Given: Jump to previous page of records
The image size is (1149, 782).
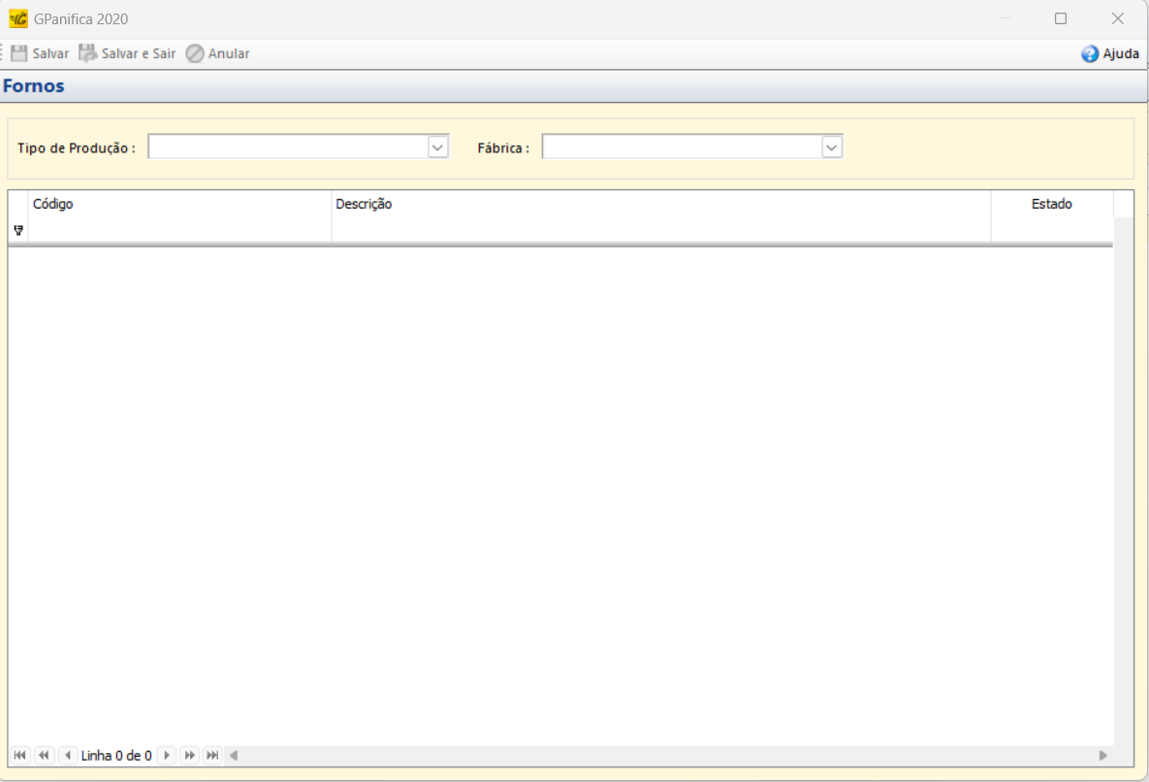Looking at the screenshot, I should click(x=44, y=755).
